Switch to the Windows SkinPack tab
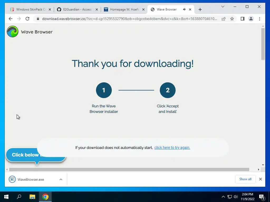The width and height of the screenshot is (270, 202). point(31,9)
